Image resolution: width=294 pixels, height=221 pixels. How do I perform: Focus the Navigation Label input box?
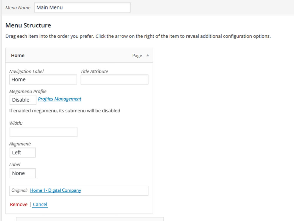click(43, 80)
